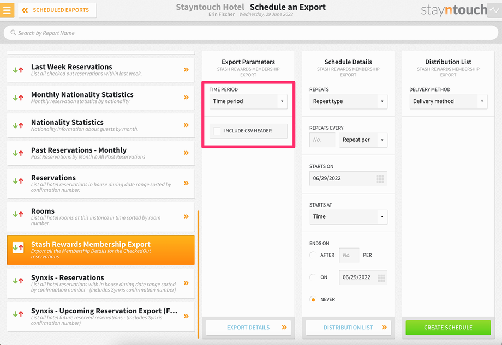Click the Ends On After number field

[x=349, y=255]
